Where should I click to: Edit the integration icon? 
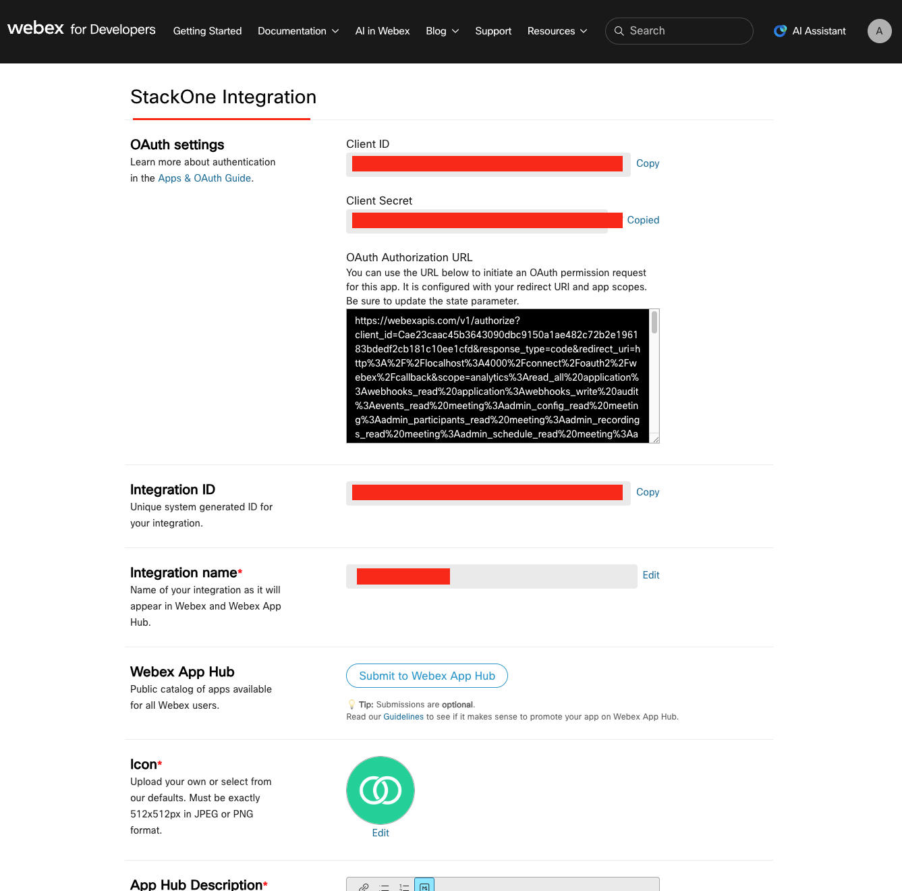380,833
